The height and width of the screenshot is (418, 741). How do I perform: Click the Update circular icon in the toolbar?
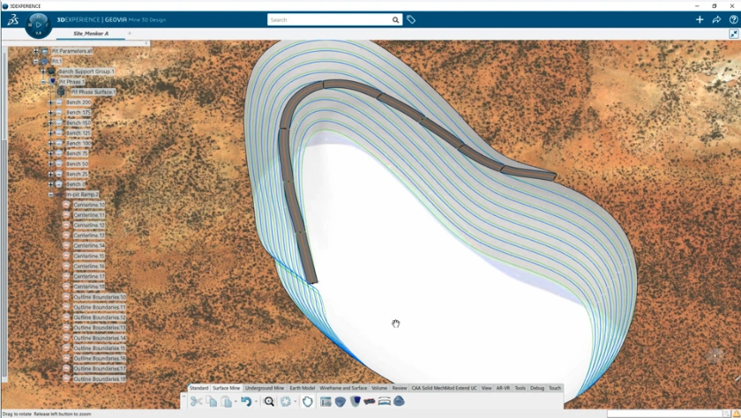pos(286,401)
